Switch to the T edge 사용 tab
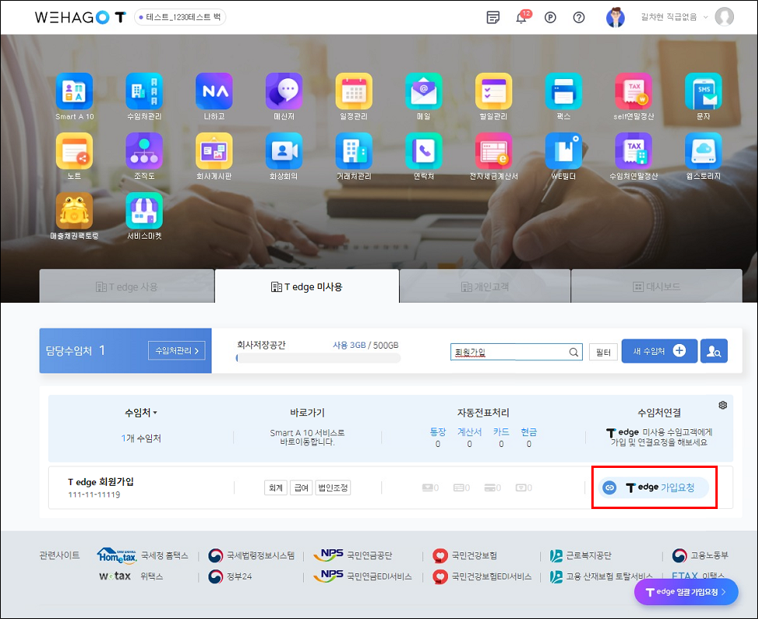Image resolution: width=758 pixels, height=619 pixels. click(x=126, y=287)
